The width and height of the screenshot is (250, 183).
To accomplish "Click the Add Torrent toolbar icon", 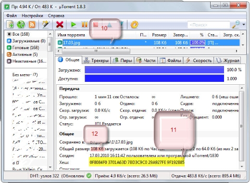I will pos(10,25).
